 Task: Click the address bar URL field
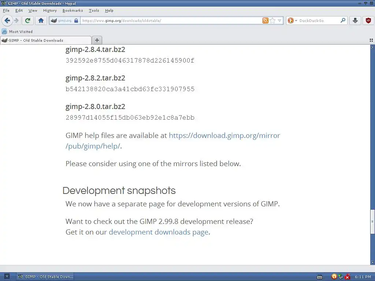tap(171, 20)
